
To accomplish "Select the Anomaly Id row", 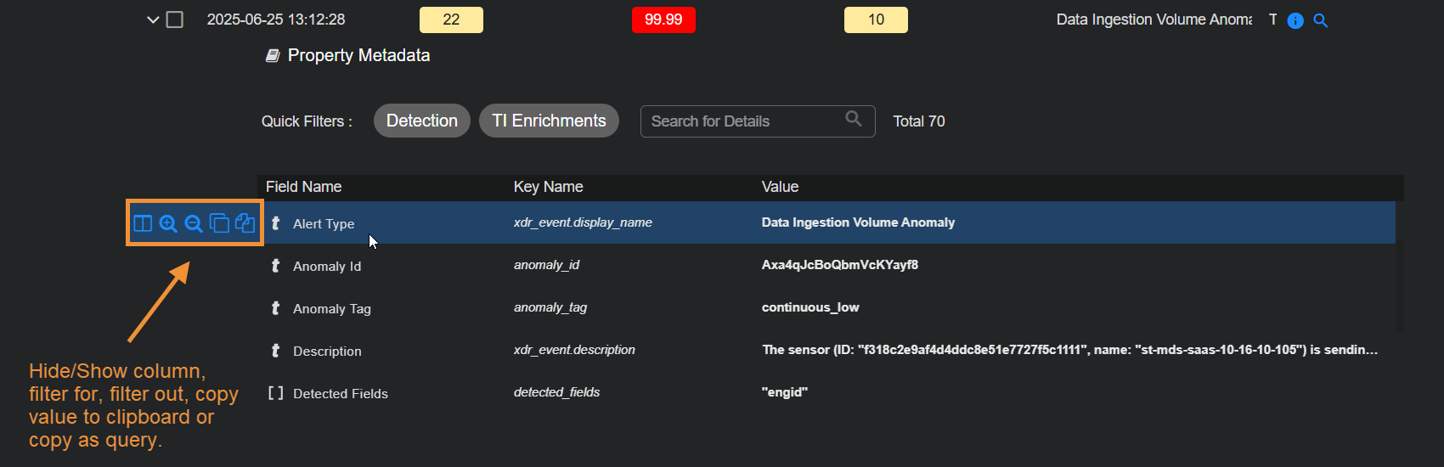I will pyautogui.click(x=327, y=266).
